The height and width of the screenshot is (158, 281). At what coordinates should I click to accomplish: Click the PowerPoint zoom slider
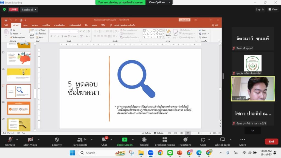199,133
